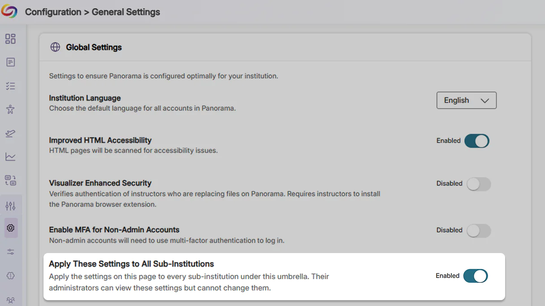Open the vertical sliders configuration icon
545x306 pixels.
coord(10,206)
